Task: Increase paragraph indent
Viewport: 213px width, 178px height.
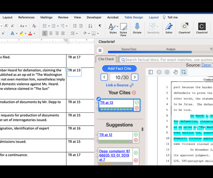Action: tap(81, 26)
